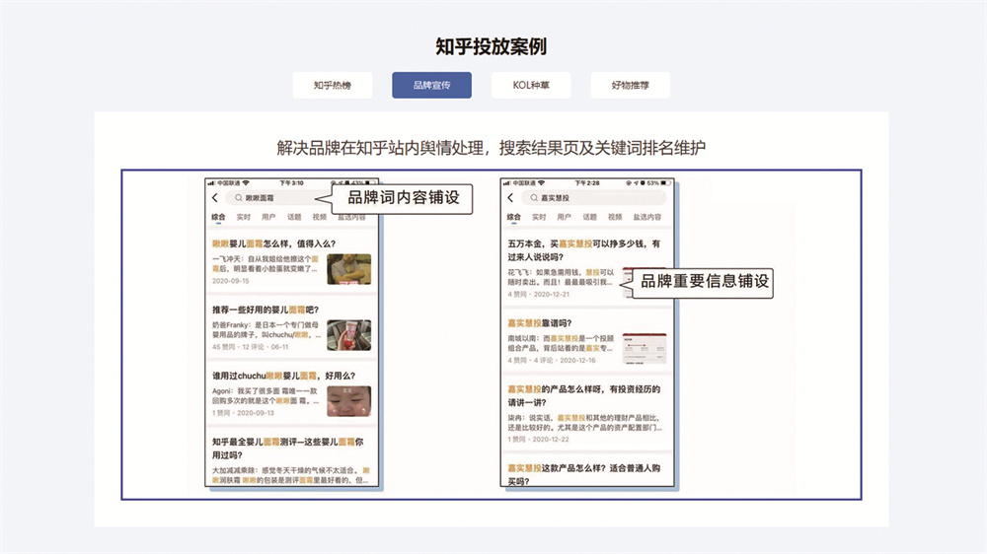Click battery icon in right phone status bar
The width and height of the screenshot is (987, 554).
665,183
